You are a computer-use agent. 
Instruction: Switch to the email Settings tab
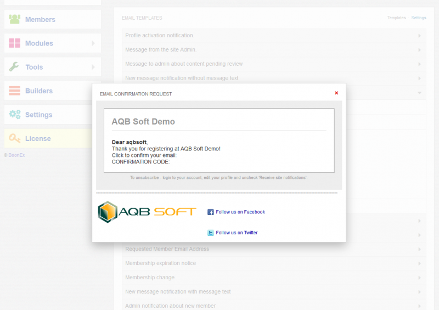[x=419, y=18]
